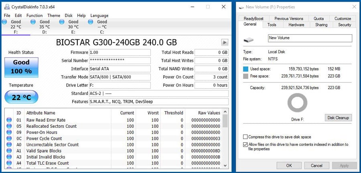Click the drive icon beside volume name field
Screen dimensions: 361x173
[x=248, y=40]
